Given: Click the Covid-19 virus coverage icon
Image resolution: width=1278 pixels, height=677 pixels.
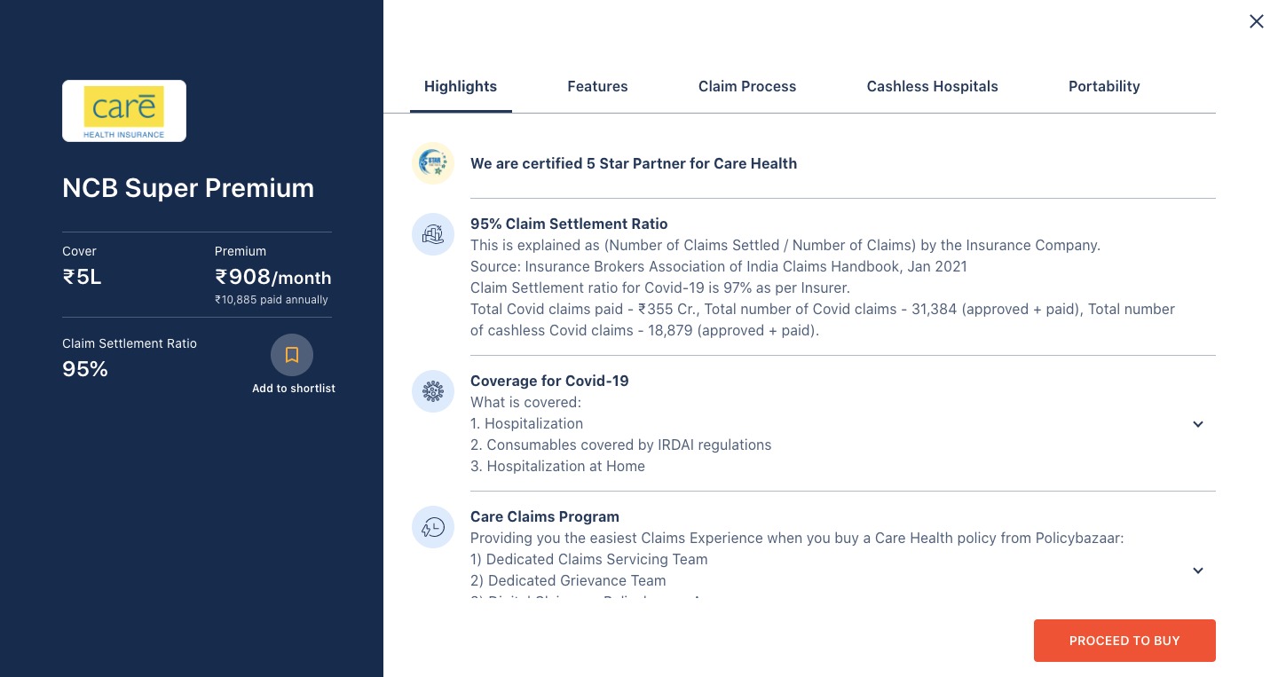Looking at the screenshot, I should coord(433,391).
